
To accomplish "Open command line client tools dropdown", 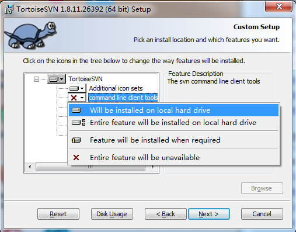I will click(76, 98).
